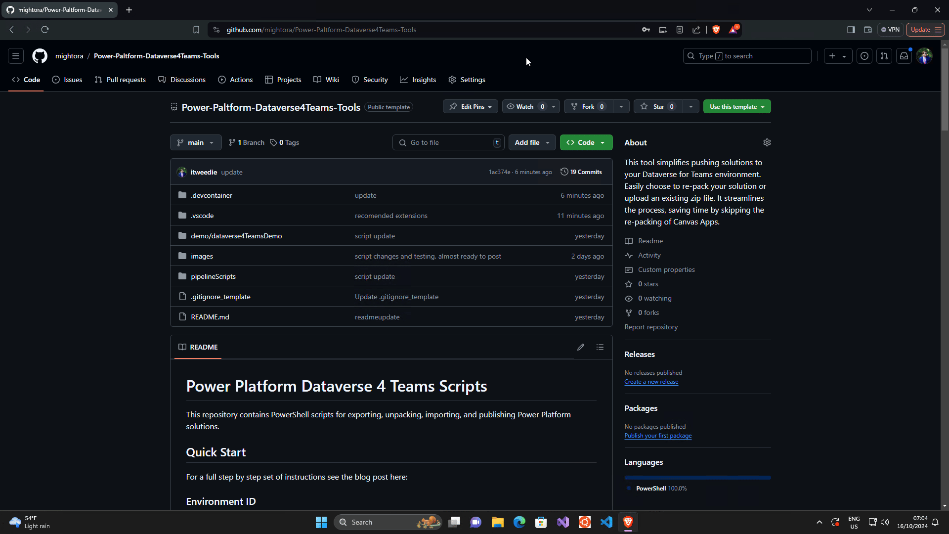This screenshot has width=949, height=534.
Task: Edit the README using the pencil icon
Action: (581, 347)
